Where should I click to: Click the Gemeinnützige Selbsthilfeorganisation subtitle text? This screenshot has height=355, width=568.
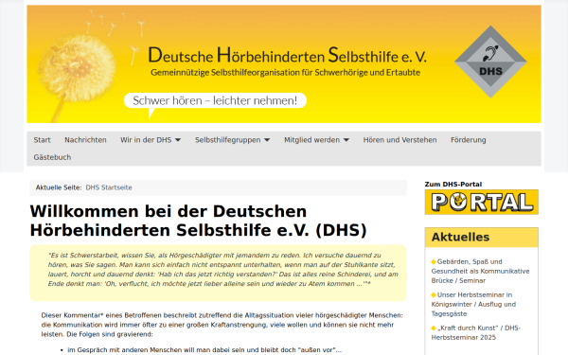pos(286,73)
